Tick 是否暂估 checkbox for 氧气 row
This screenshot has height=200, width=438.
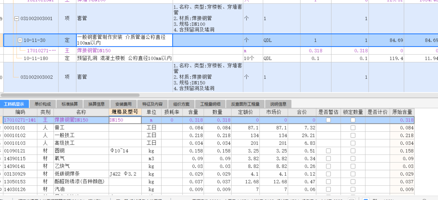pyautogui.click(x=328, y=159)
